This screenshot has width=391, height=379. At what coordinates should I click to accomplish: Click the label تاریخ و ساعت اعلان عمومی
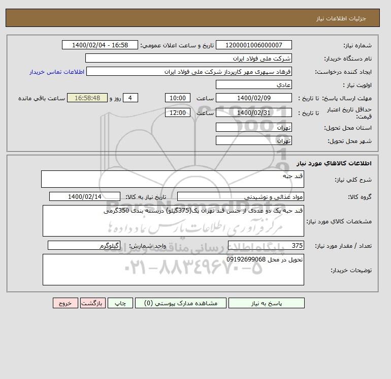177,45
